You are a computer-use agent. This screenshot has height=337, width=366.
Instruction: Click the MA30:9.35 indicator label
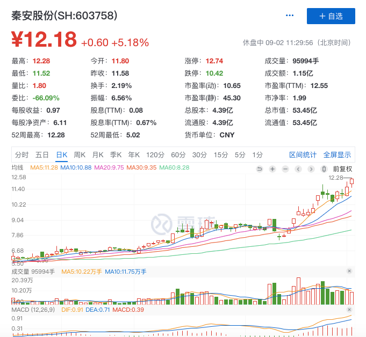tap(141, 167)
